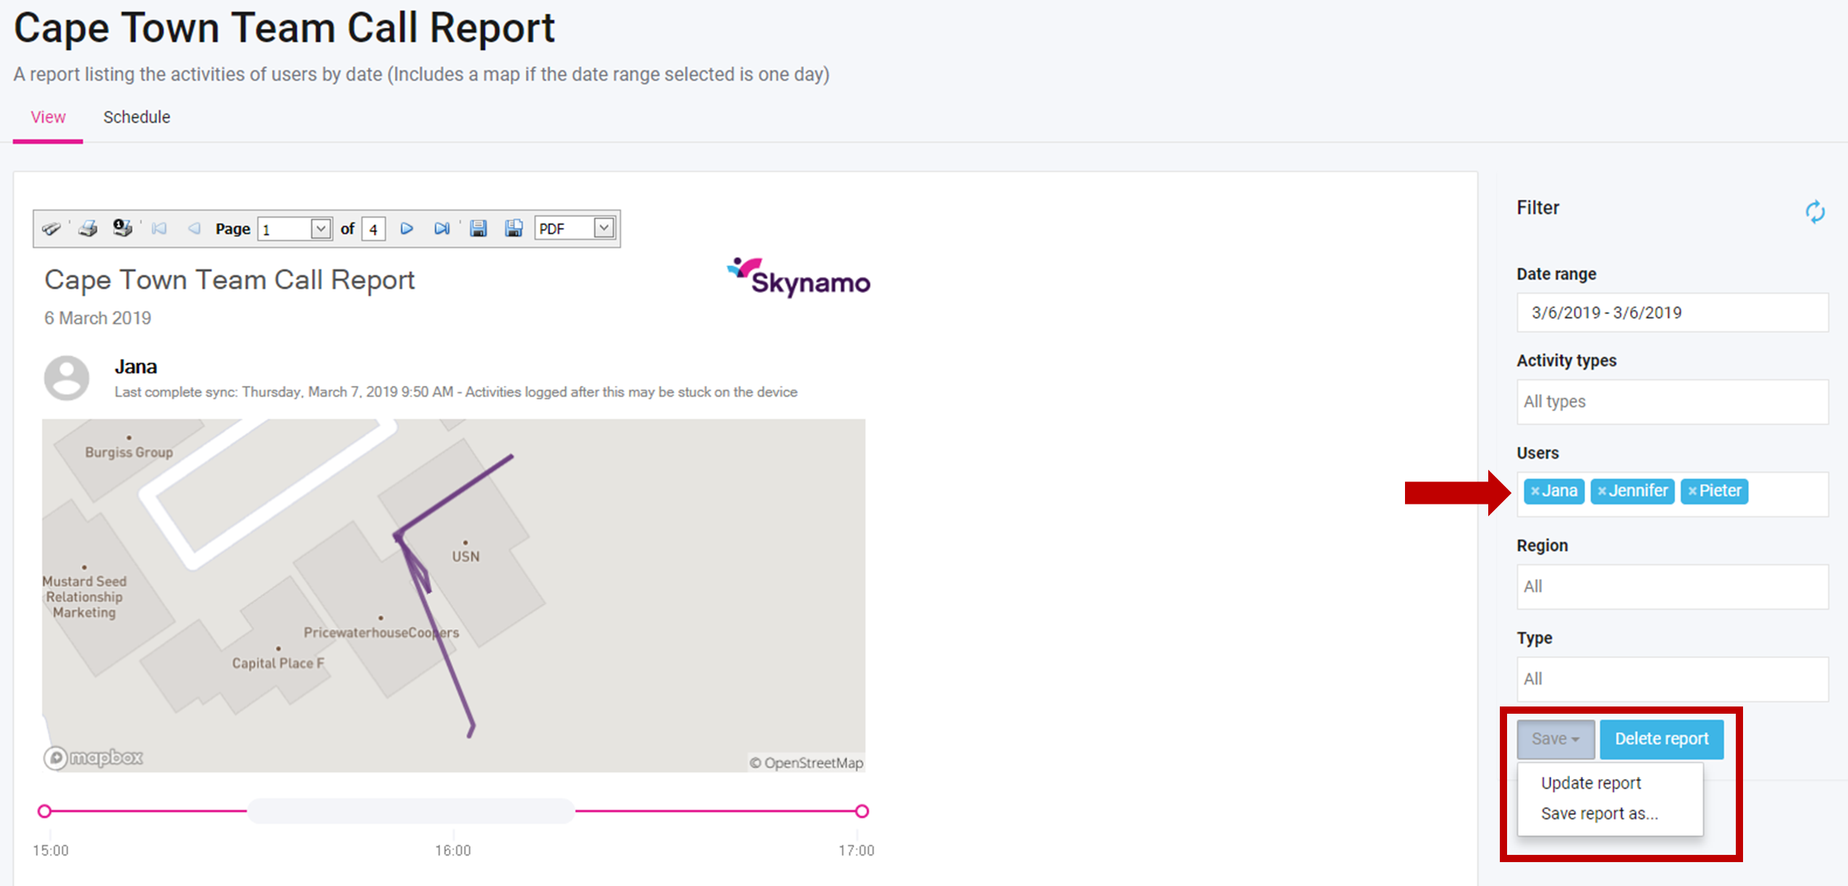1848x886 pixels.
Task: Choose 'Save report as...' option
Action: [x=1599, y=814]
